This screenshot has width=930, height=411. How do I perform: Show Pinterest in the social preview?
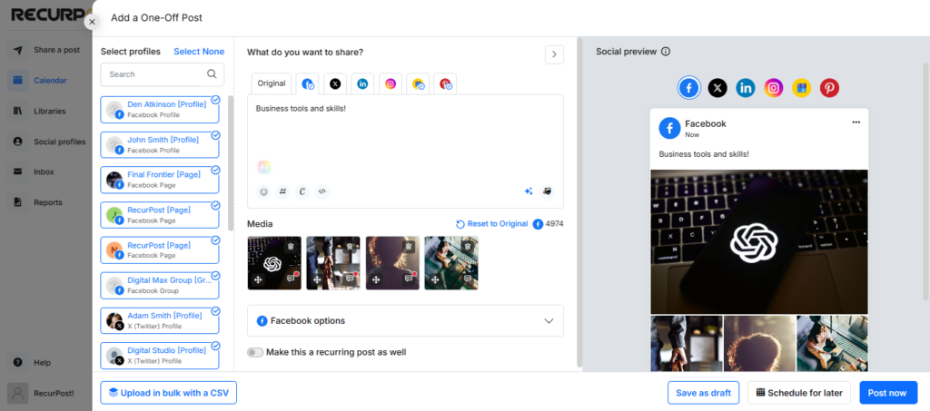click(x=830, y=88)
